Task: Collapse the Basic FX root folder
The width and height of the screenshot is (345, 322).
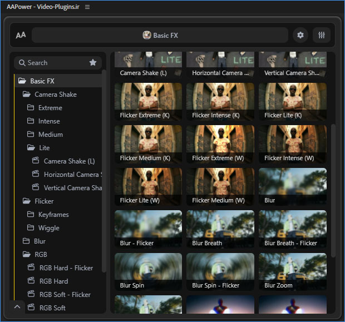Action: click(x=22, y=81)
